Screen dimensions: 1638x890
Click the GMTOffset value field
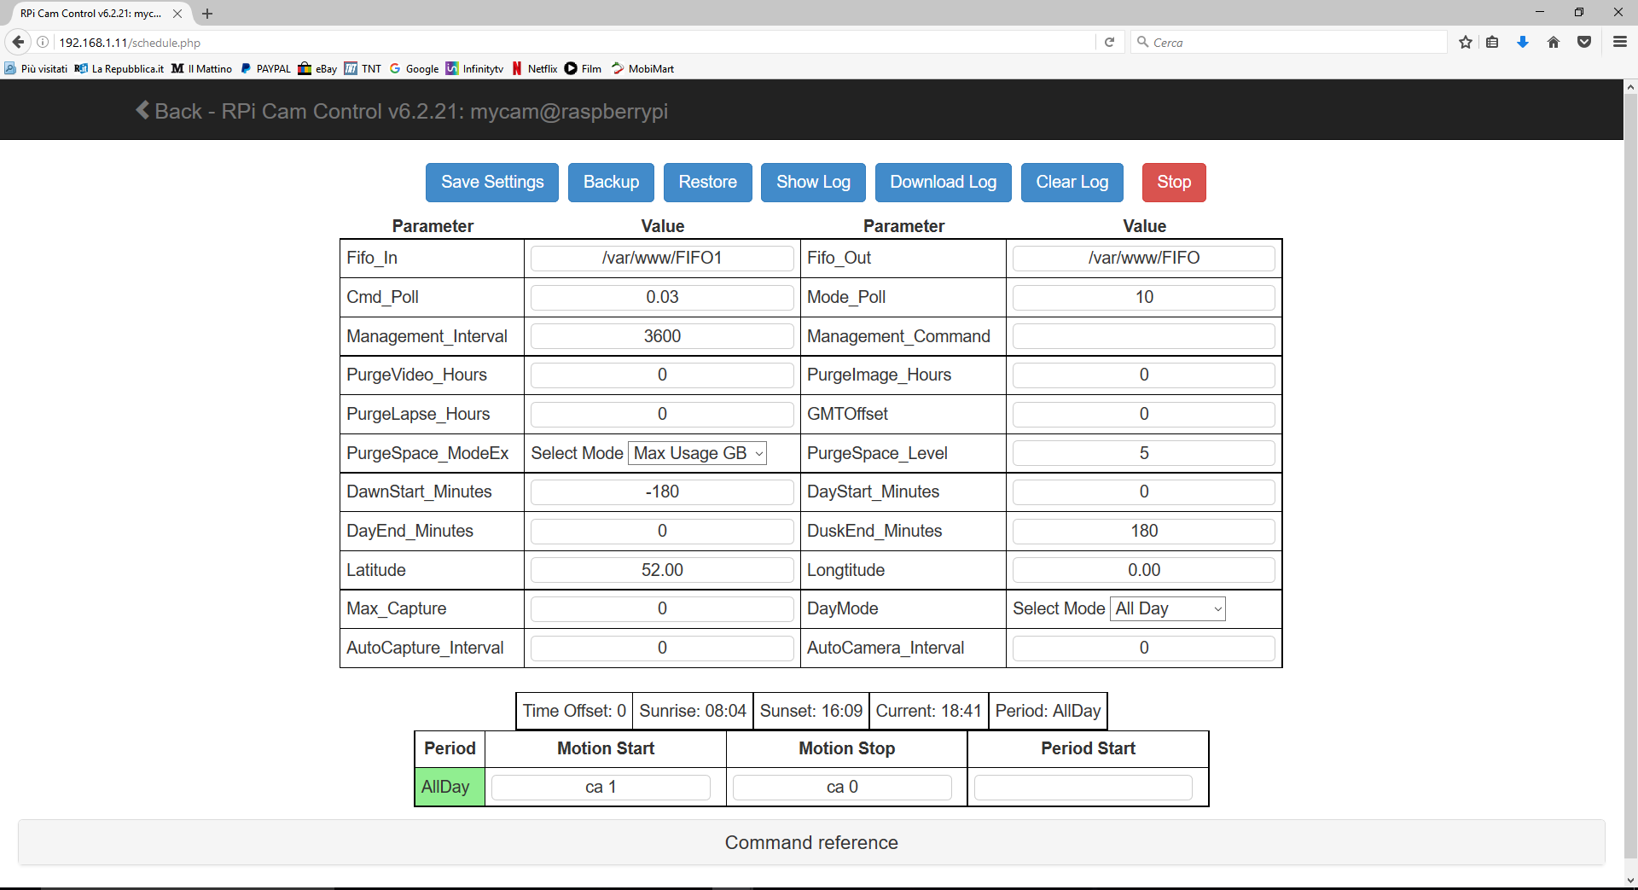click(x=1144, y=415)
